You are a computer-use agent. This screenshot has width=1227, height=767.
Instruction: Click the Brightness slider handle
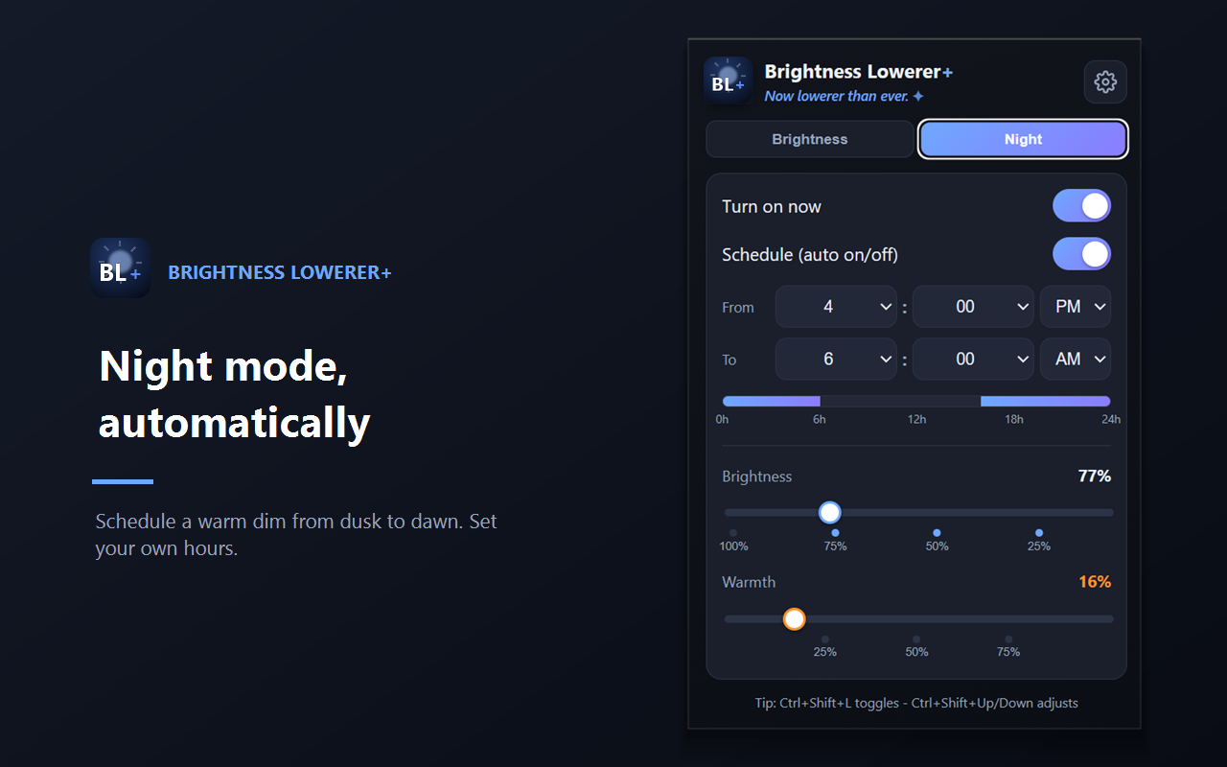(830, 512)
